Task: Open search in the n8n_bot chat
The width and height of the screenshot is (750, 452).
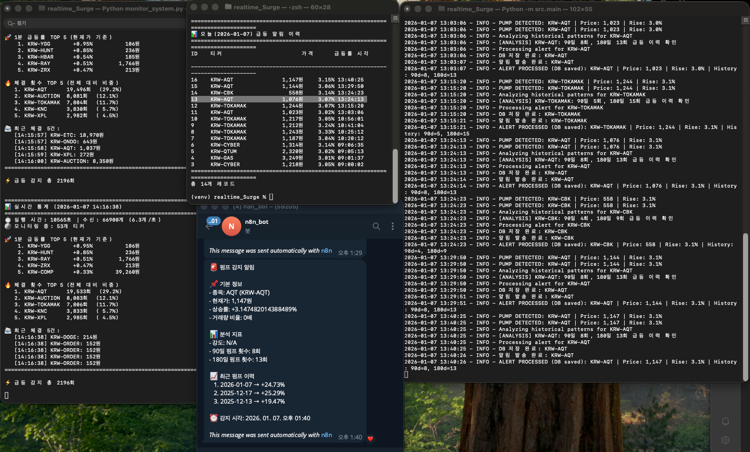Action: [x=376, y=226]
